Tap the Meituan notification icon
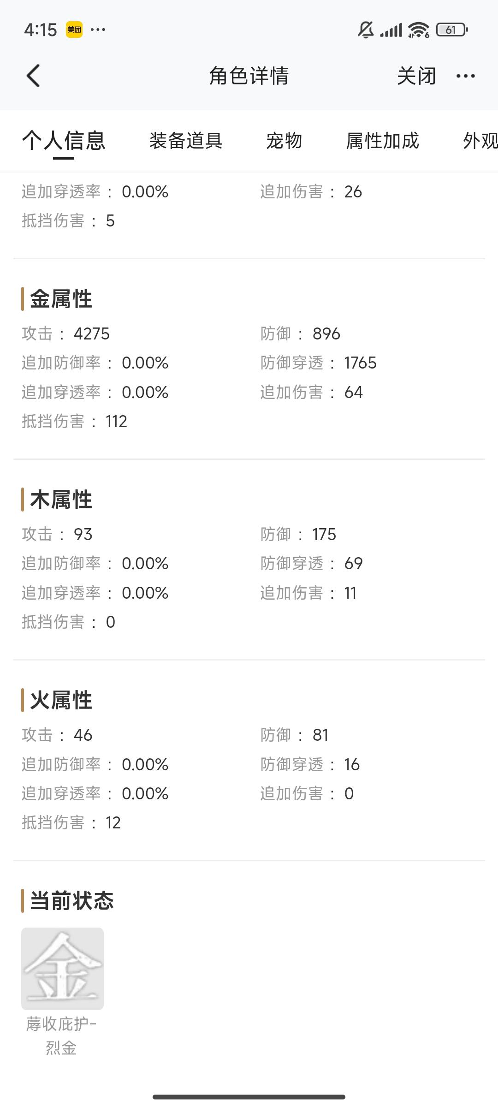Screen dimensions: 498x1107 tap(74, 30)
